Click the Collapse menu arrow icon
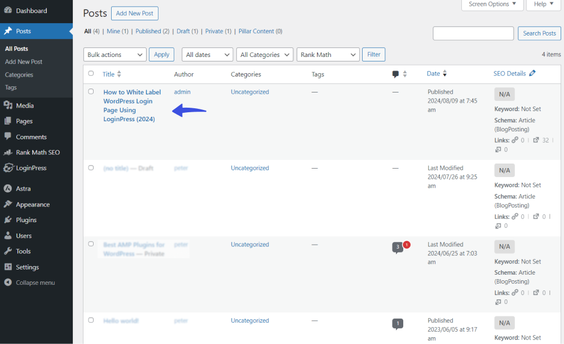The width and height of the screenshot is (564, 344). point(8,283)
